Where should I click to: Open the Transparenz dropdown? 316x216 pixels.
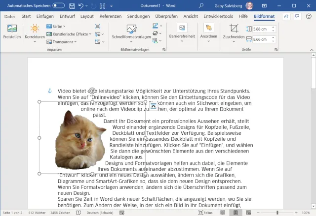(62, 42)
